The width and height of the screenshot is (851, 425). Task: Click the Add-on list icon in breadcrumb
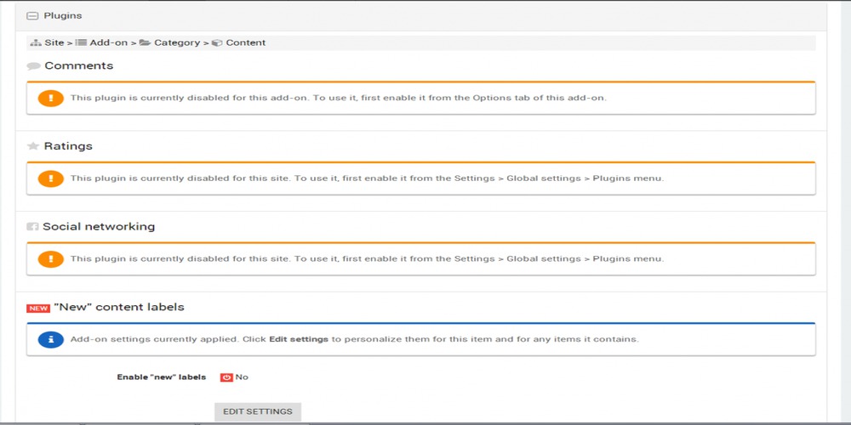(81, 42)
